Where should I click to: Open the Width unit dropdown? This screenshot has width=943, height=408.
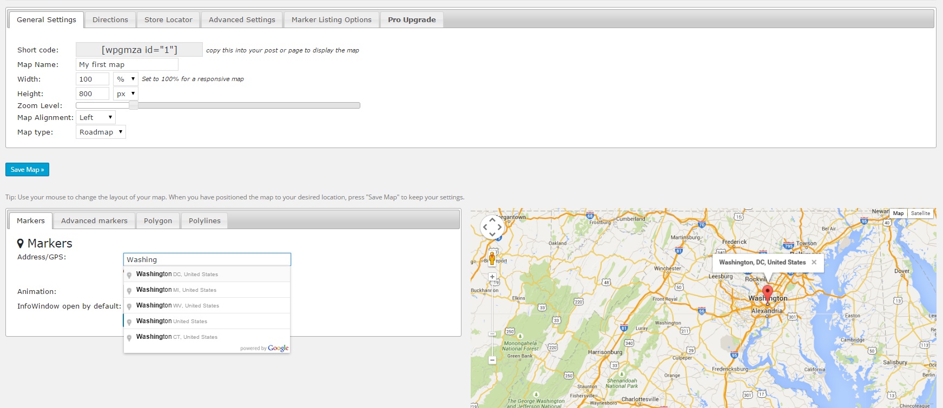126,79
